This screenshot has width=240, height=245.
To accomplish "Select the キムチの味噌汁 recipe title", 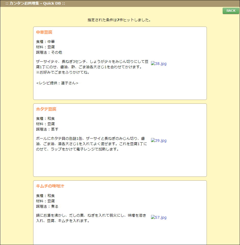I will point(50,186).
